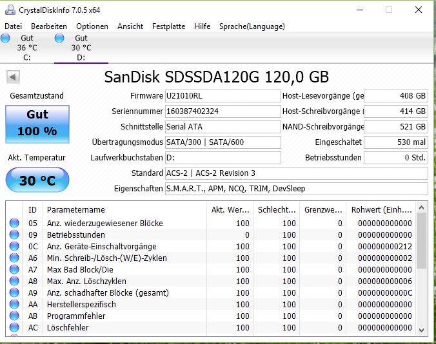Click the Host-Lesevorgänge value 408 GB
436x344 pixels.
tap(395, 96)
